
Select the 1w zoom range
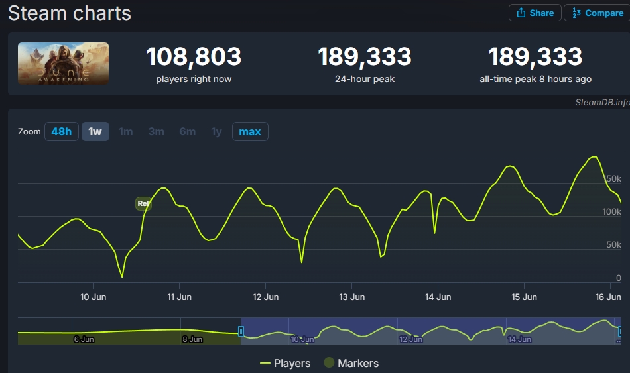95,131
